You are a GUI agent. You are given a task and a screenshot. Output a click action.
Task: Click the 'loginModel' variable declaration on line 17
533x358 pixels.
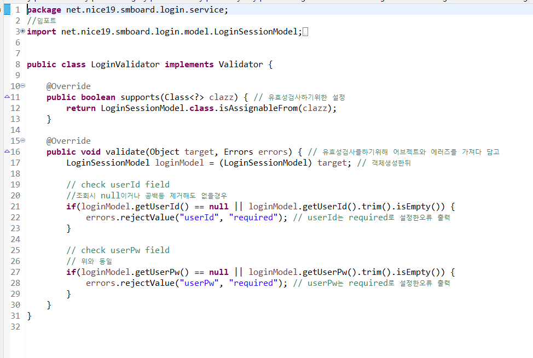(179, 163)
